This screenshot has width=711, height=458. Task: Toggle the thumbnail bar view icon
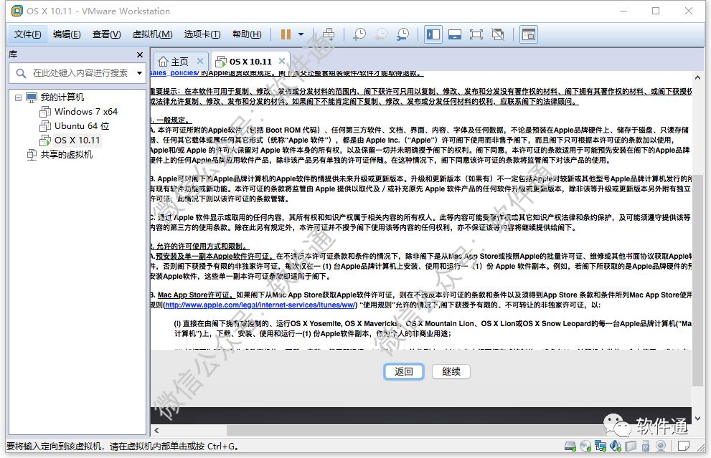[x=455, y=34]
